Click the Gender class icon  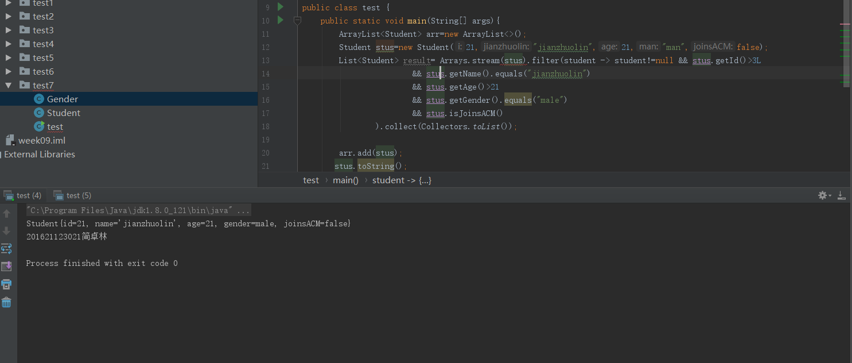[39, 99]
